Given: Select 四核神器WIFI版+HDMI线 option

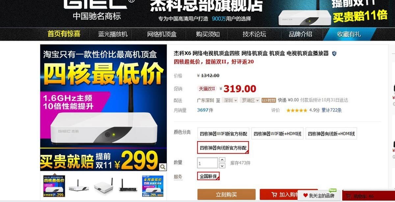Looking at the screenshot, I should click(277, 134).
